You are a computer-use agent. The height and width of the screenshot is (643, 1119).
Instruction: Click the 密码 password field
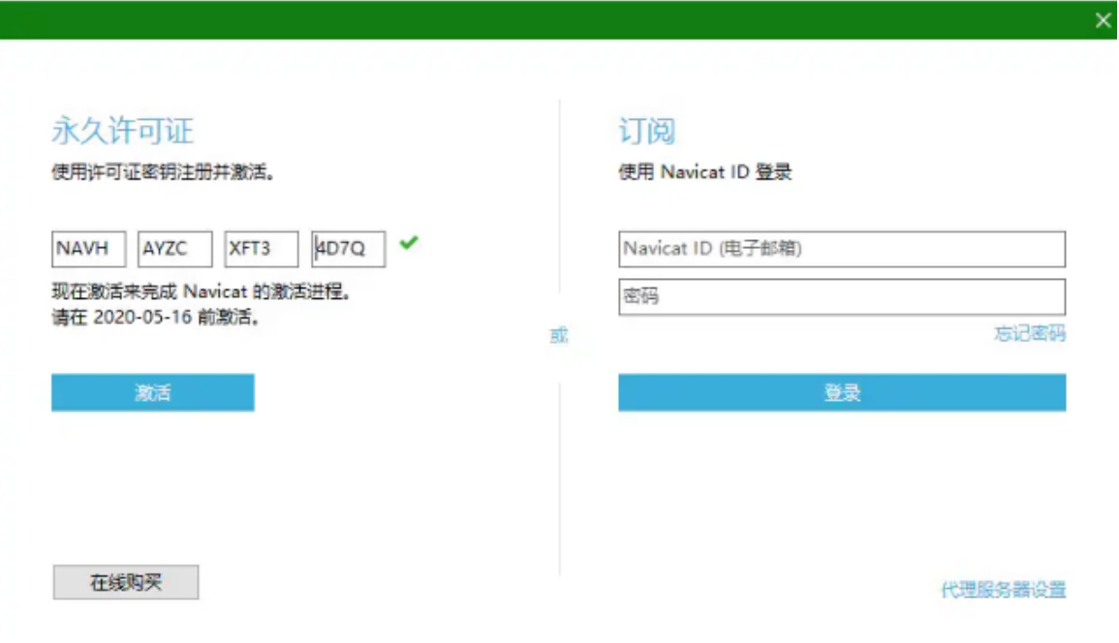click(x=842, y=297)
